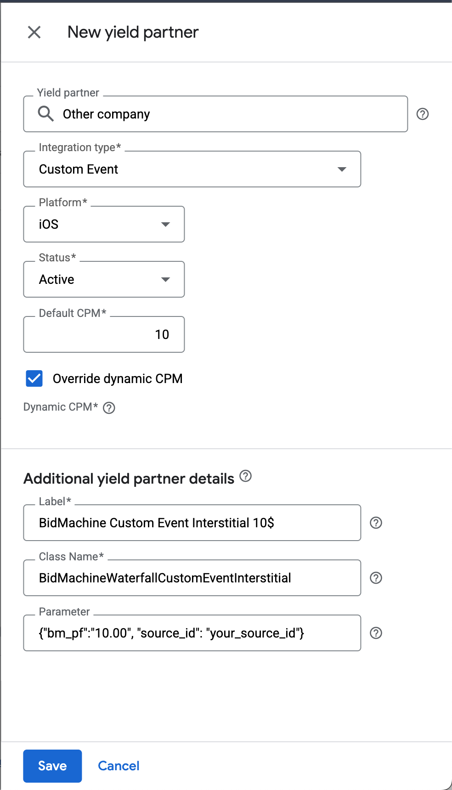Open help for the Class Name field
The width and height of the screenshot is (452, 790).
[376, 578]
